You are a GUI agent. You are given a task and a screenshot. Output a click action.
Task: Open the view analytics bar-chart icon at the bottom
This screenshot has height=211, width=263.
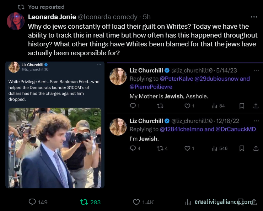tap(188, 202)
